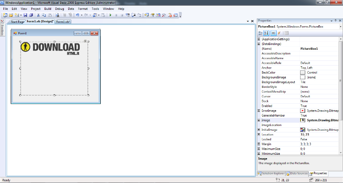Switch to the Solution Explorer tab

coord(271,174)
